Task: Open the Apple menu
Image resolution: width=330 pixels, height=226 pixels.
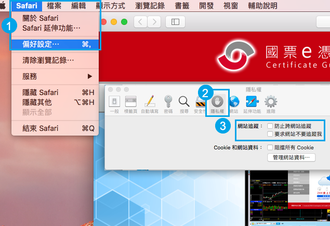Action: pyautogui.click(x=3, y=6)
